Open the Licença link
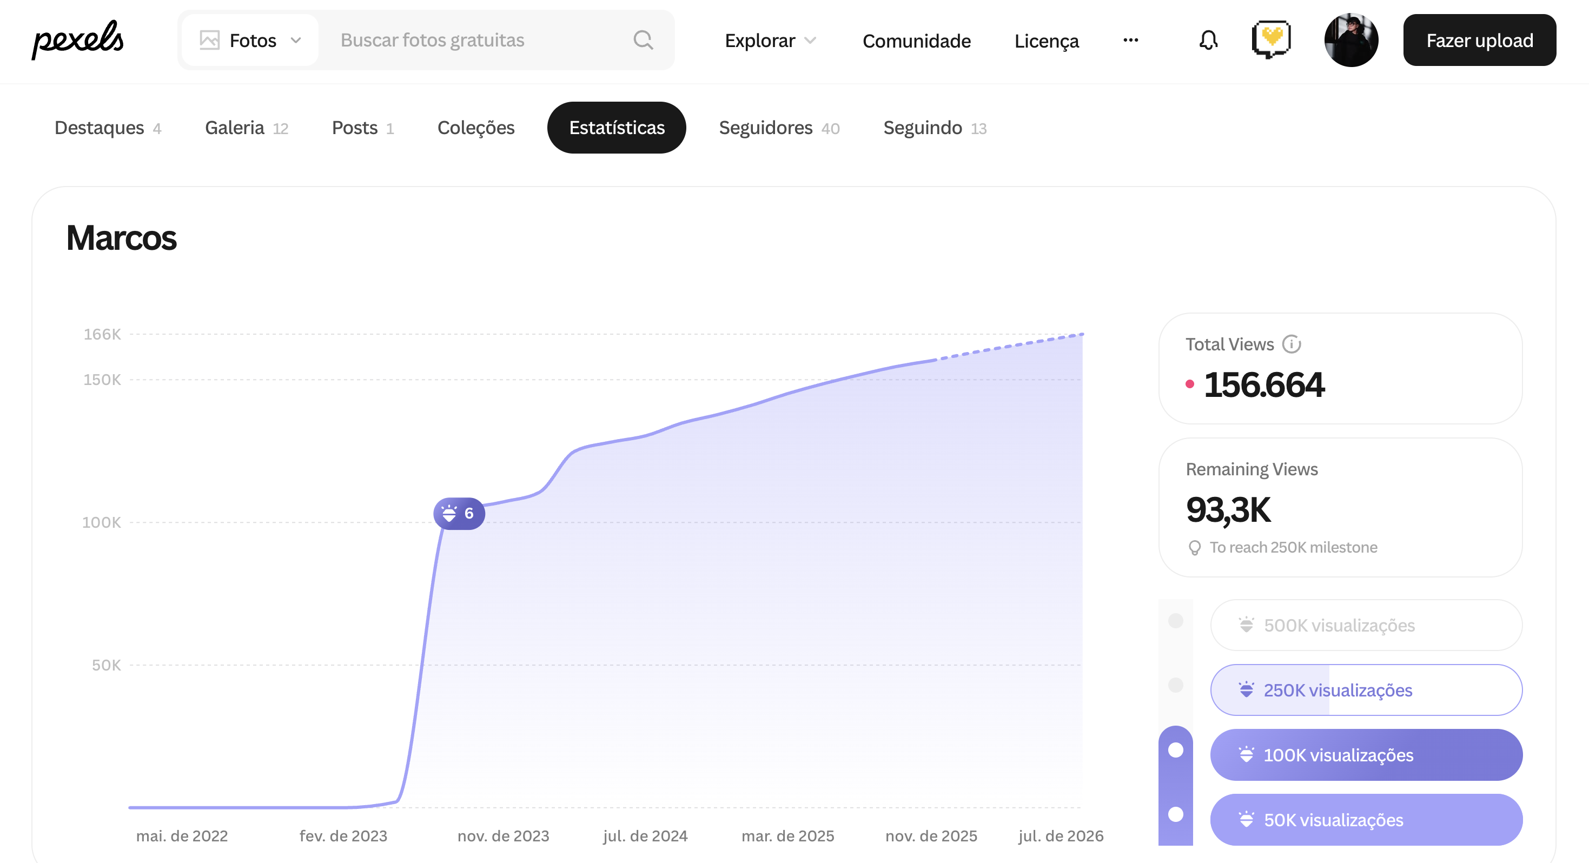 (x=1046, y=41)
